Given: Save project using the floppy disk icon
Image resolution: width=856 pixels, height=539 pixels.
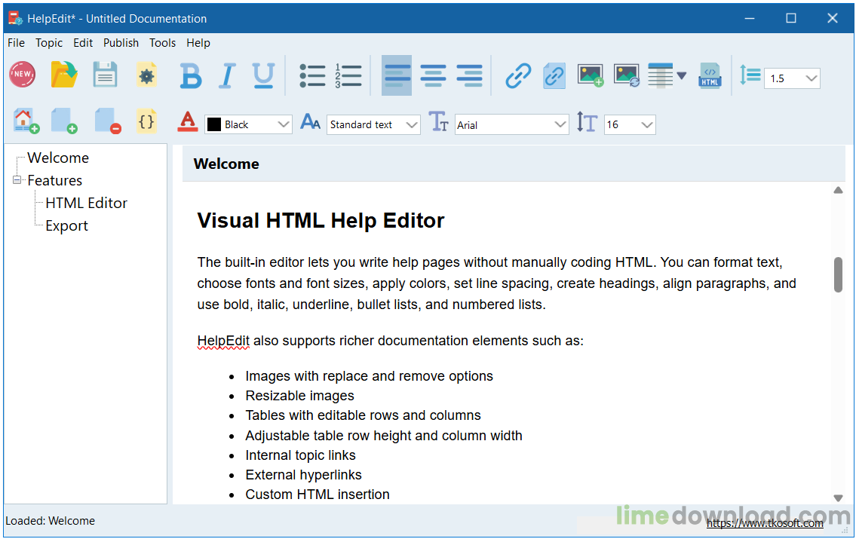Looking at the screenshot, I should [x=105, y=75].
